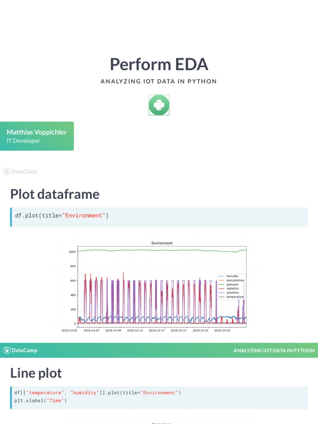Click the Matthias Voppichler name badge
Viewport: 318px width, 424px height.
[x=37, y=136]
